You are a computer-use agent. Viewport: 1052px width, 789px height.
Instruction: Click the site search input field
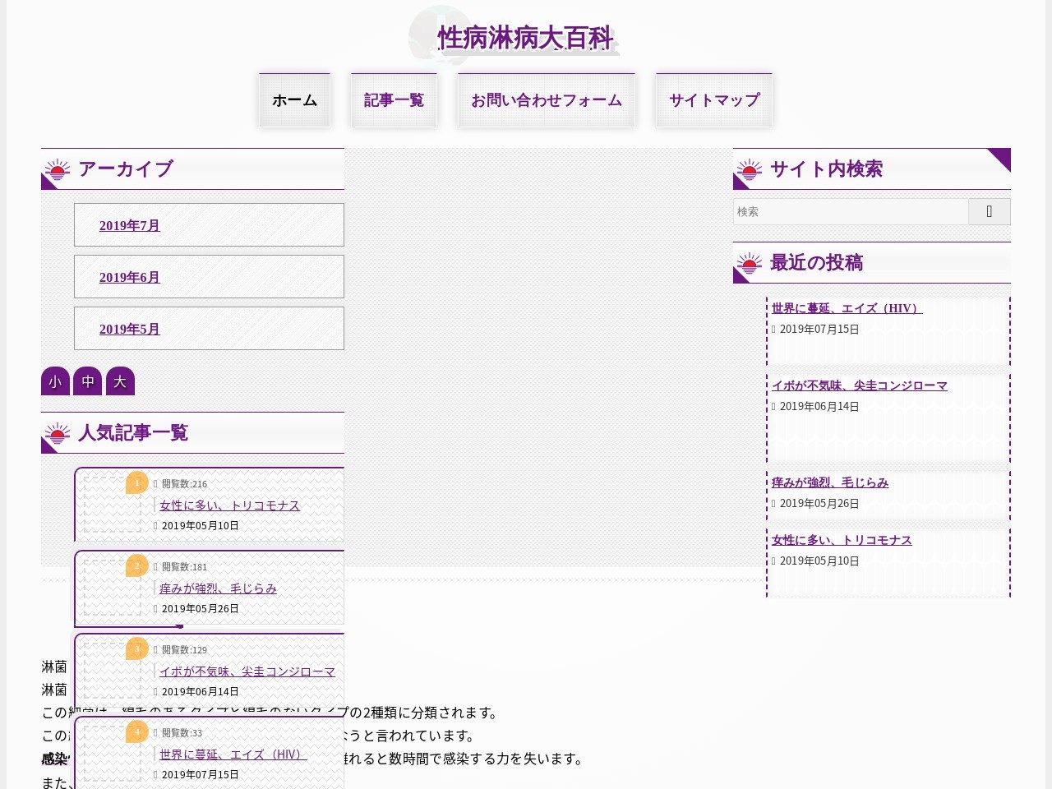click(x=851, y=212)
